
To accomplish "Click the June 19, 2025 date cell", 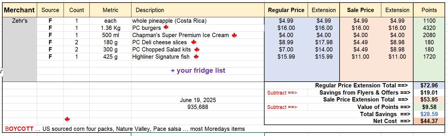I will (x=198, y=100).
